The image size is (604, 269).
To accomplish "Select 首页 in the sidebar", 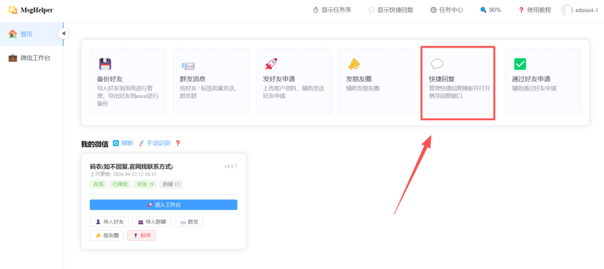I will coord(27,34).
